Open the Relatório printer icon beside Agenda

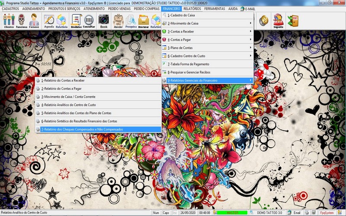click(61, 21)
